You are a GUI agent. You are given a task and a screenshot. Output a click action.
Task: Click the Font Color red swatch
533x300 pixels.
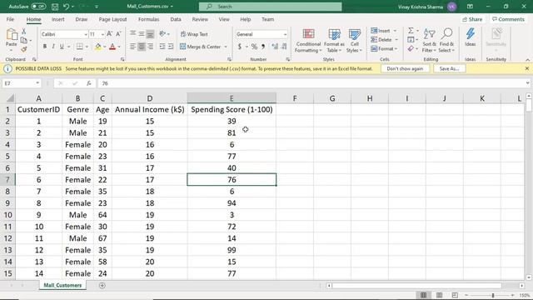point(112,47)
